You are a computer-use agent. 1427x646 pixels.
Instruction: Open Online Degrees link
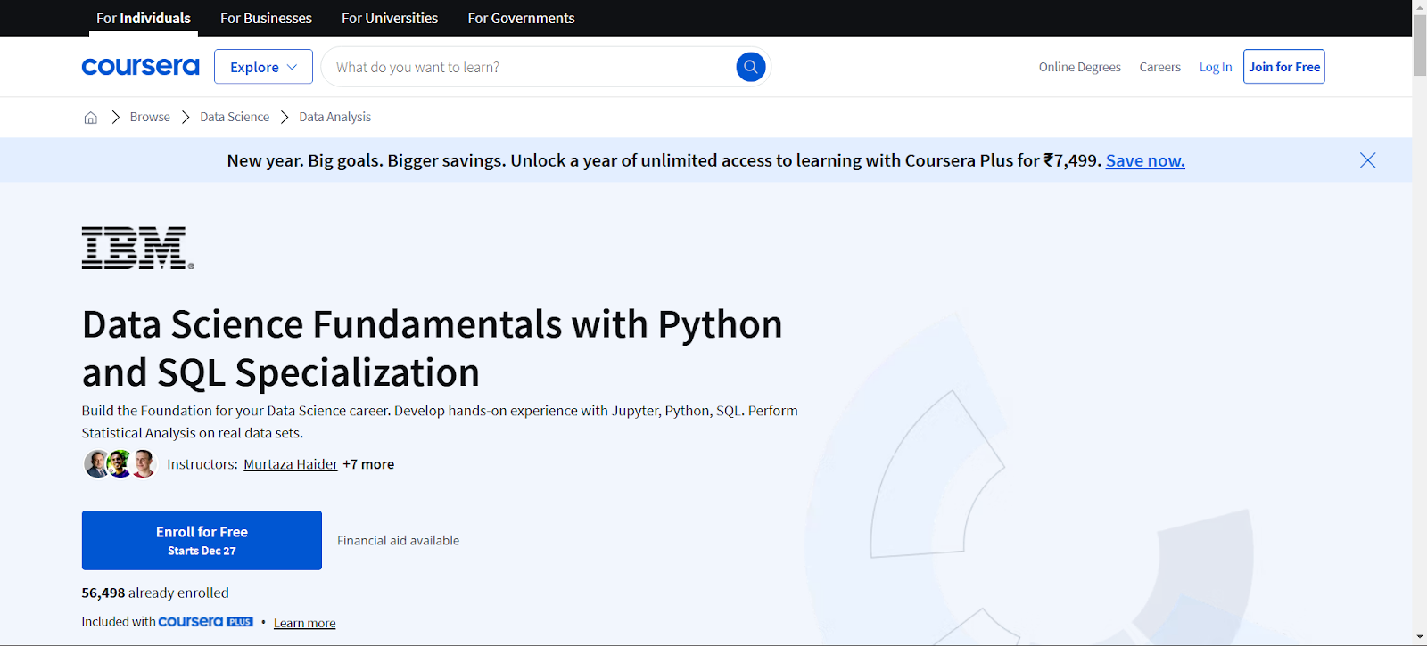1079,67
